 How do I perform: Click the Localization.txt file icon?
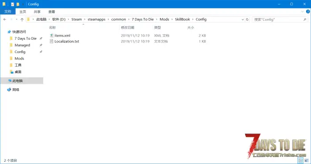[x=51, y=41]
